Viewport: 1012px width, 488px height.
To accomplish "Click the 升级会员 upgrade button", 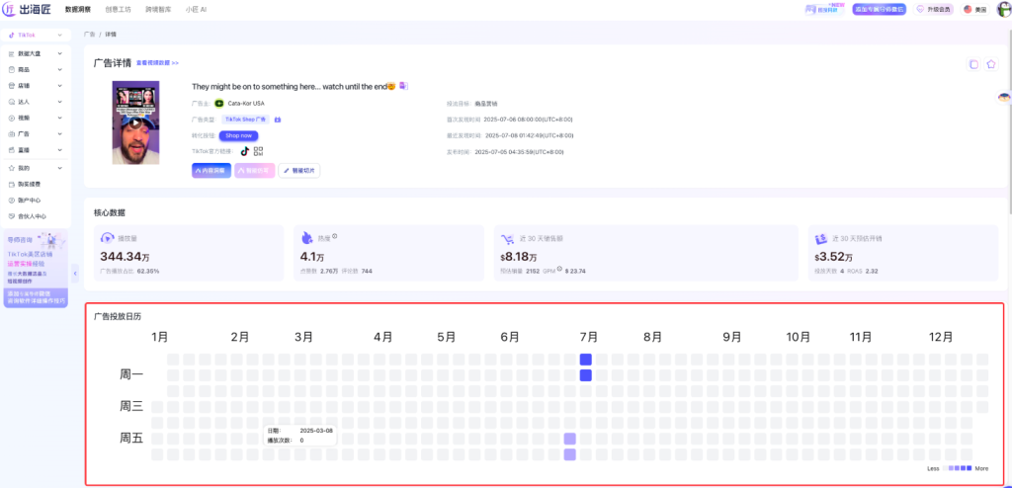I will click(x=935, y=9).
